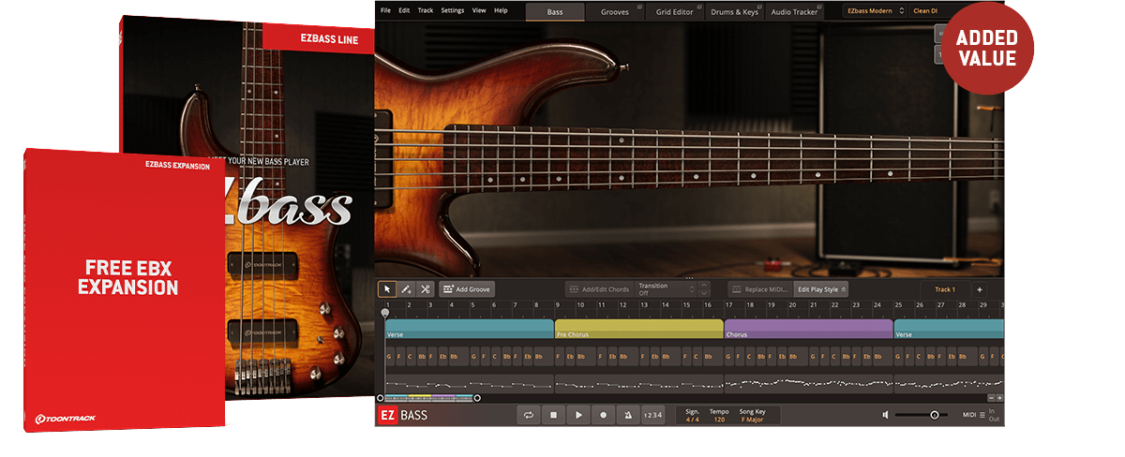Click bar 17 on the timeline ruler
1125x457 pixels.
click(728, 304)
